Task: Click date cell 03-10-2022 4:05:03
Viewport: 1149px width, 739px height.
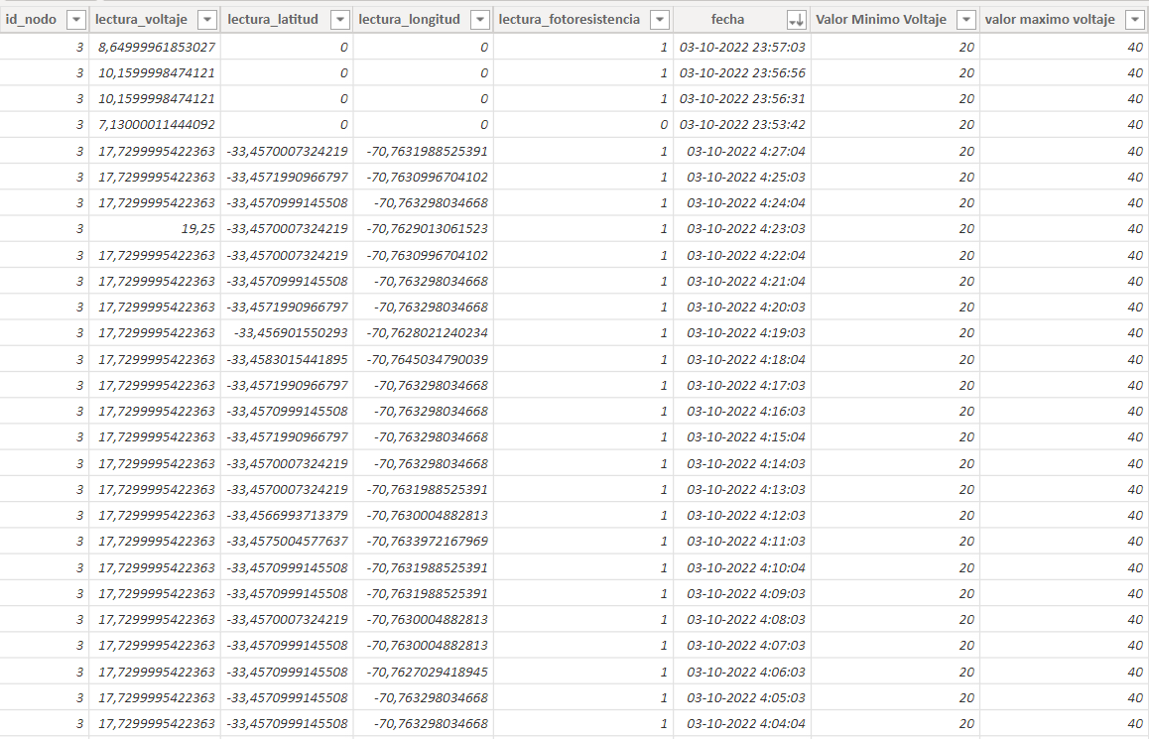Action: [741, 697]
